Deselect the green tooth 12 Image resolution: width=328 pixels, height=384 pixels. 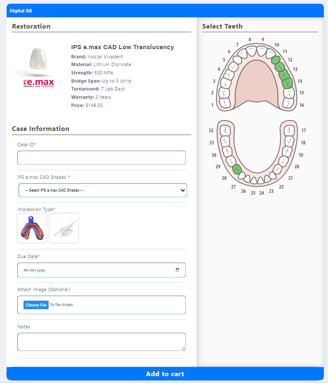coord(276,59)
